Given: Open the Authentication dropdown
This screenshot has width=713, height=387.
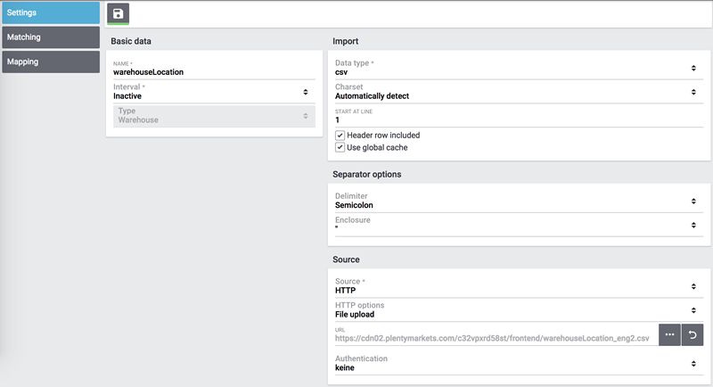Looking at the screenshot, I should point(514,363).
